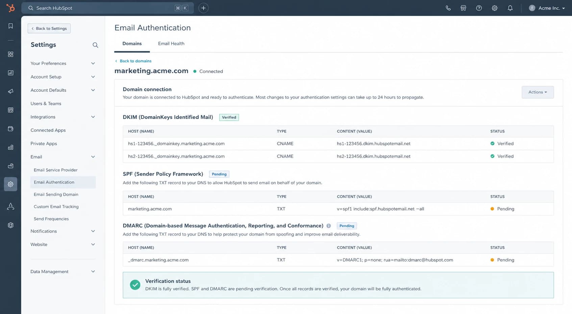This screenshot has height=314, width=572.
Task: Expand Notifications section
Action: (63, 231)
